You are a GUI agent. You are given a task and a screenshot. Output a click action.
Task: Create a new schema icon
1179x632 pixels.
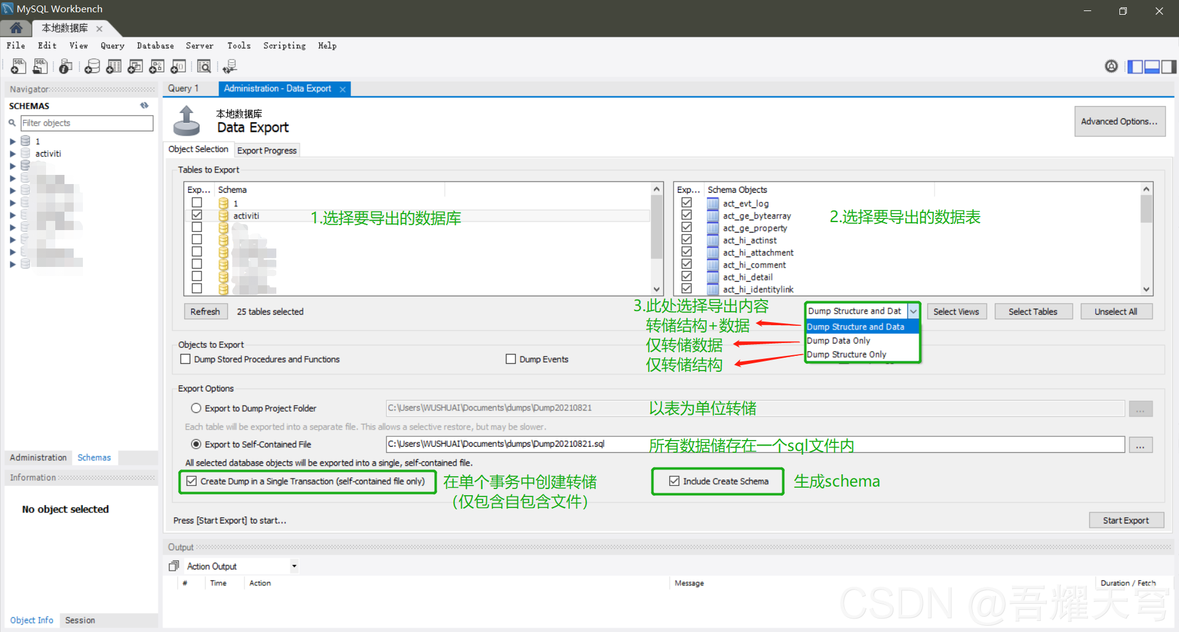(x=92, y=66)
